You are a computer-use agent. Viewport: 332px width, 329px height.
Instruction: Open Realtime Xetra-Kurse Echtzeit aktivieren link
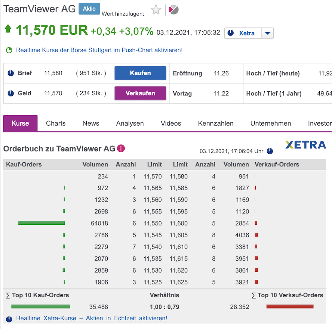(x=92, y=318)
